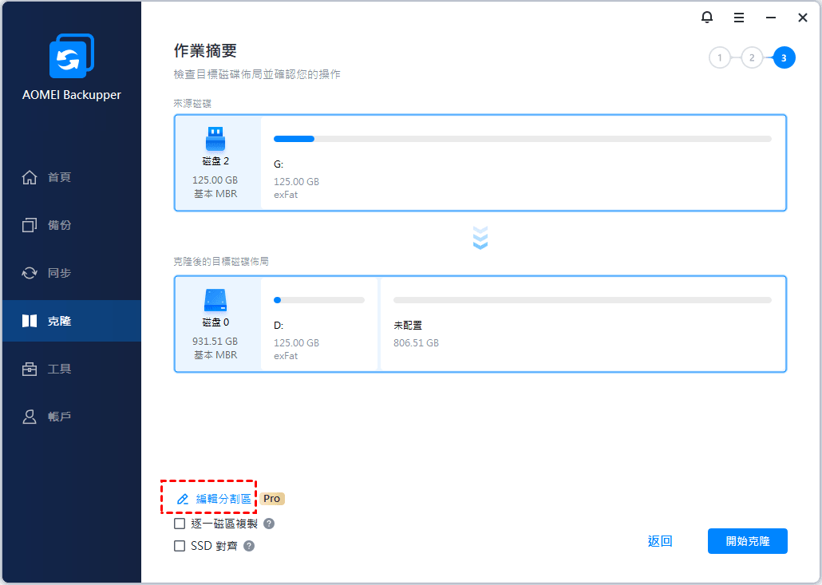Click 開始克隆 button
This screenshot has width=822, height=585.
click(x=748, y=541)
